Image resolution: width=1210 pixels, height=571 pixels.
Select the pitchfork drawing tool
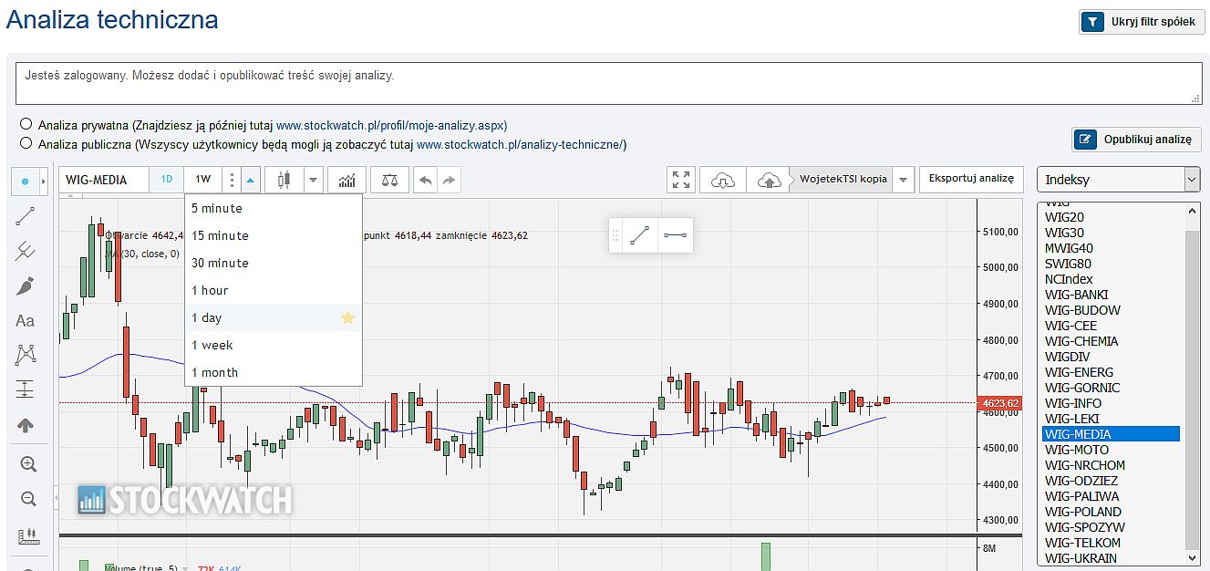[26, 251]
